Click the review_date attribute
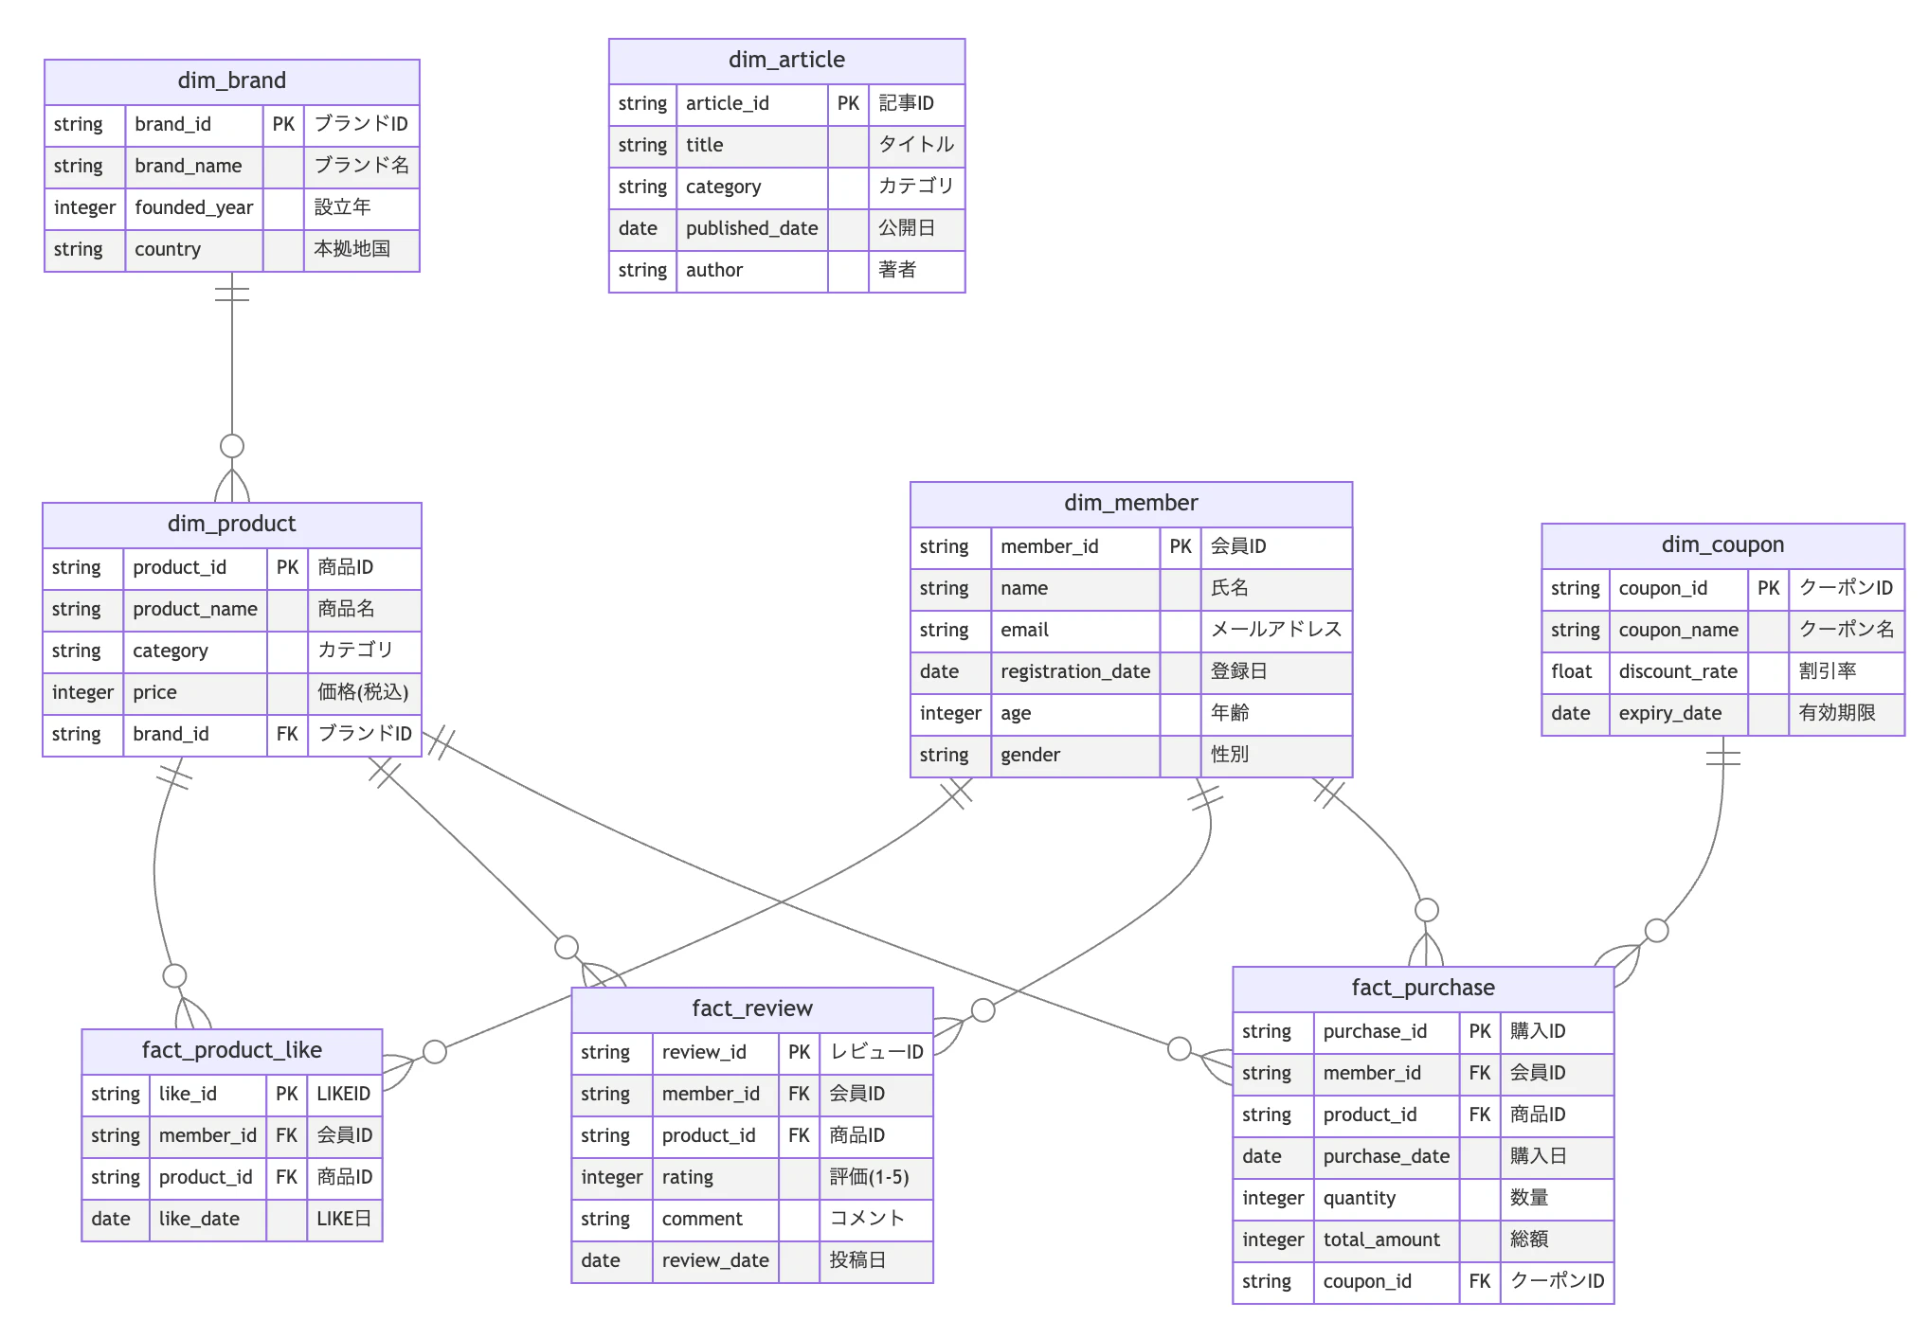Viewport: 1929px width, 1320px height. click(x=715, y=1260)
